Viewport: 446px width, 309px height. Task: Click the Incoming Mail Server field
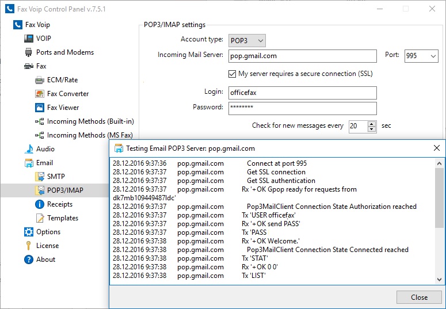click(x=302, y=56)
